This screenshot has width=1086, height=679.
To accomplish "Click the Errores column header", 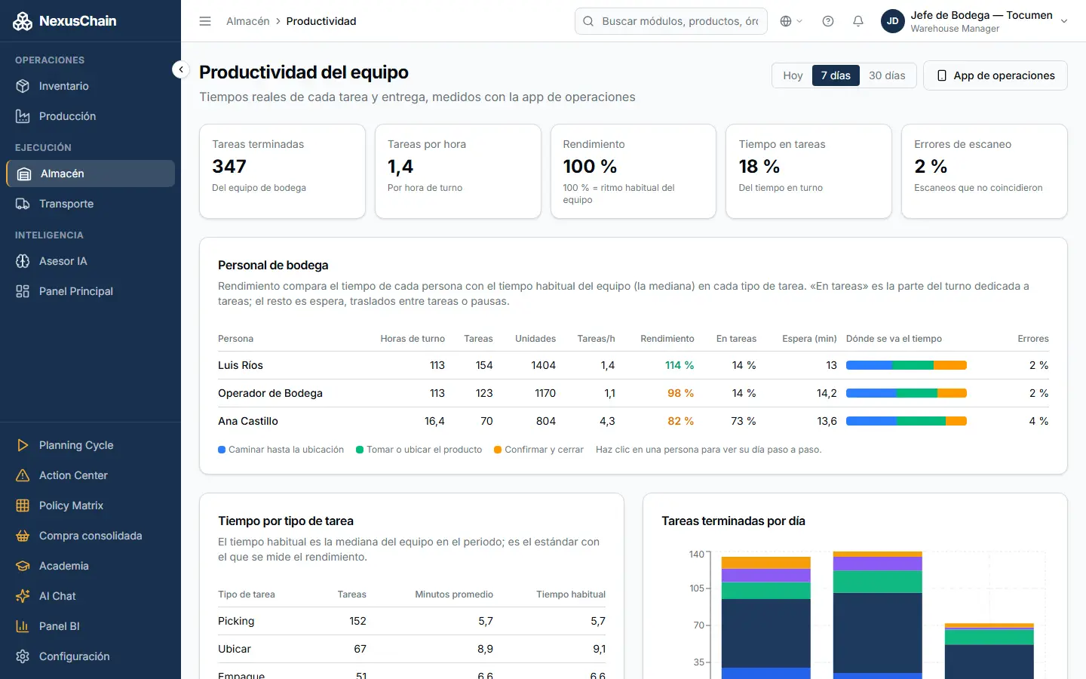I will pos(1033,339).
